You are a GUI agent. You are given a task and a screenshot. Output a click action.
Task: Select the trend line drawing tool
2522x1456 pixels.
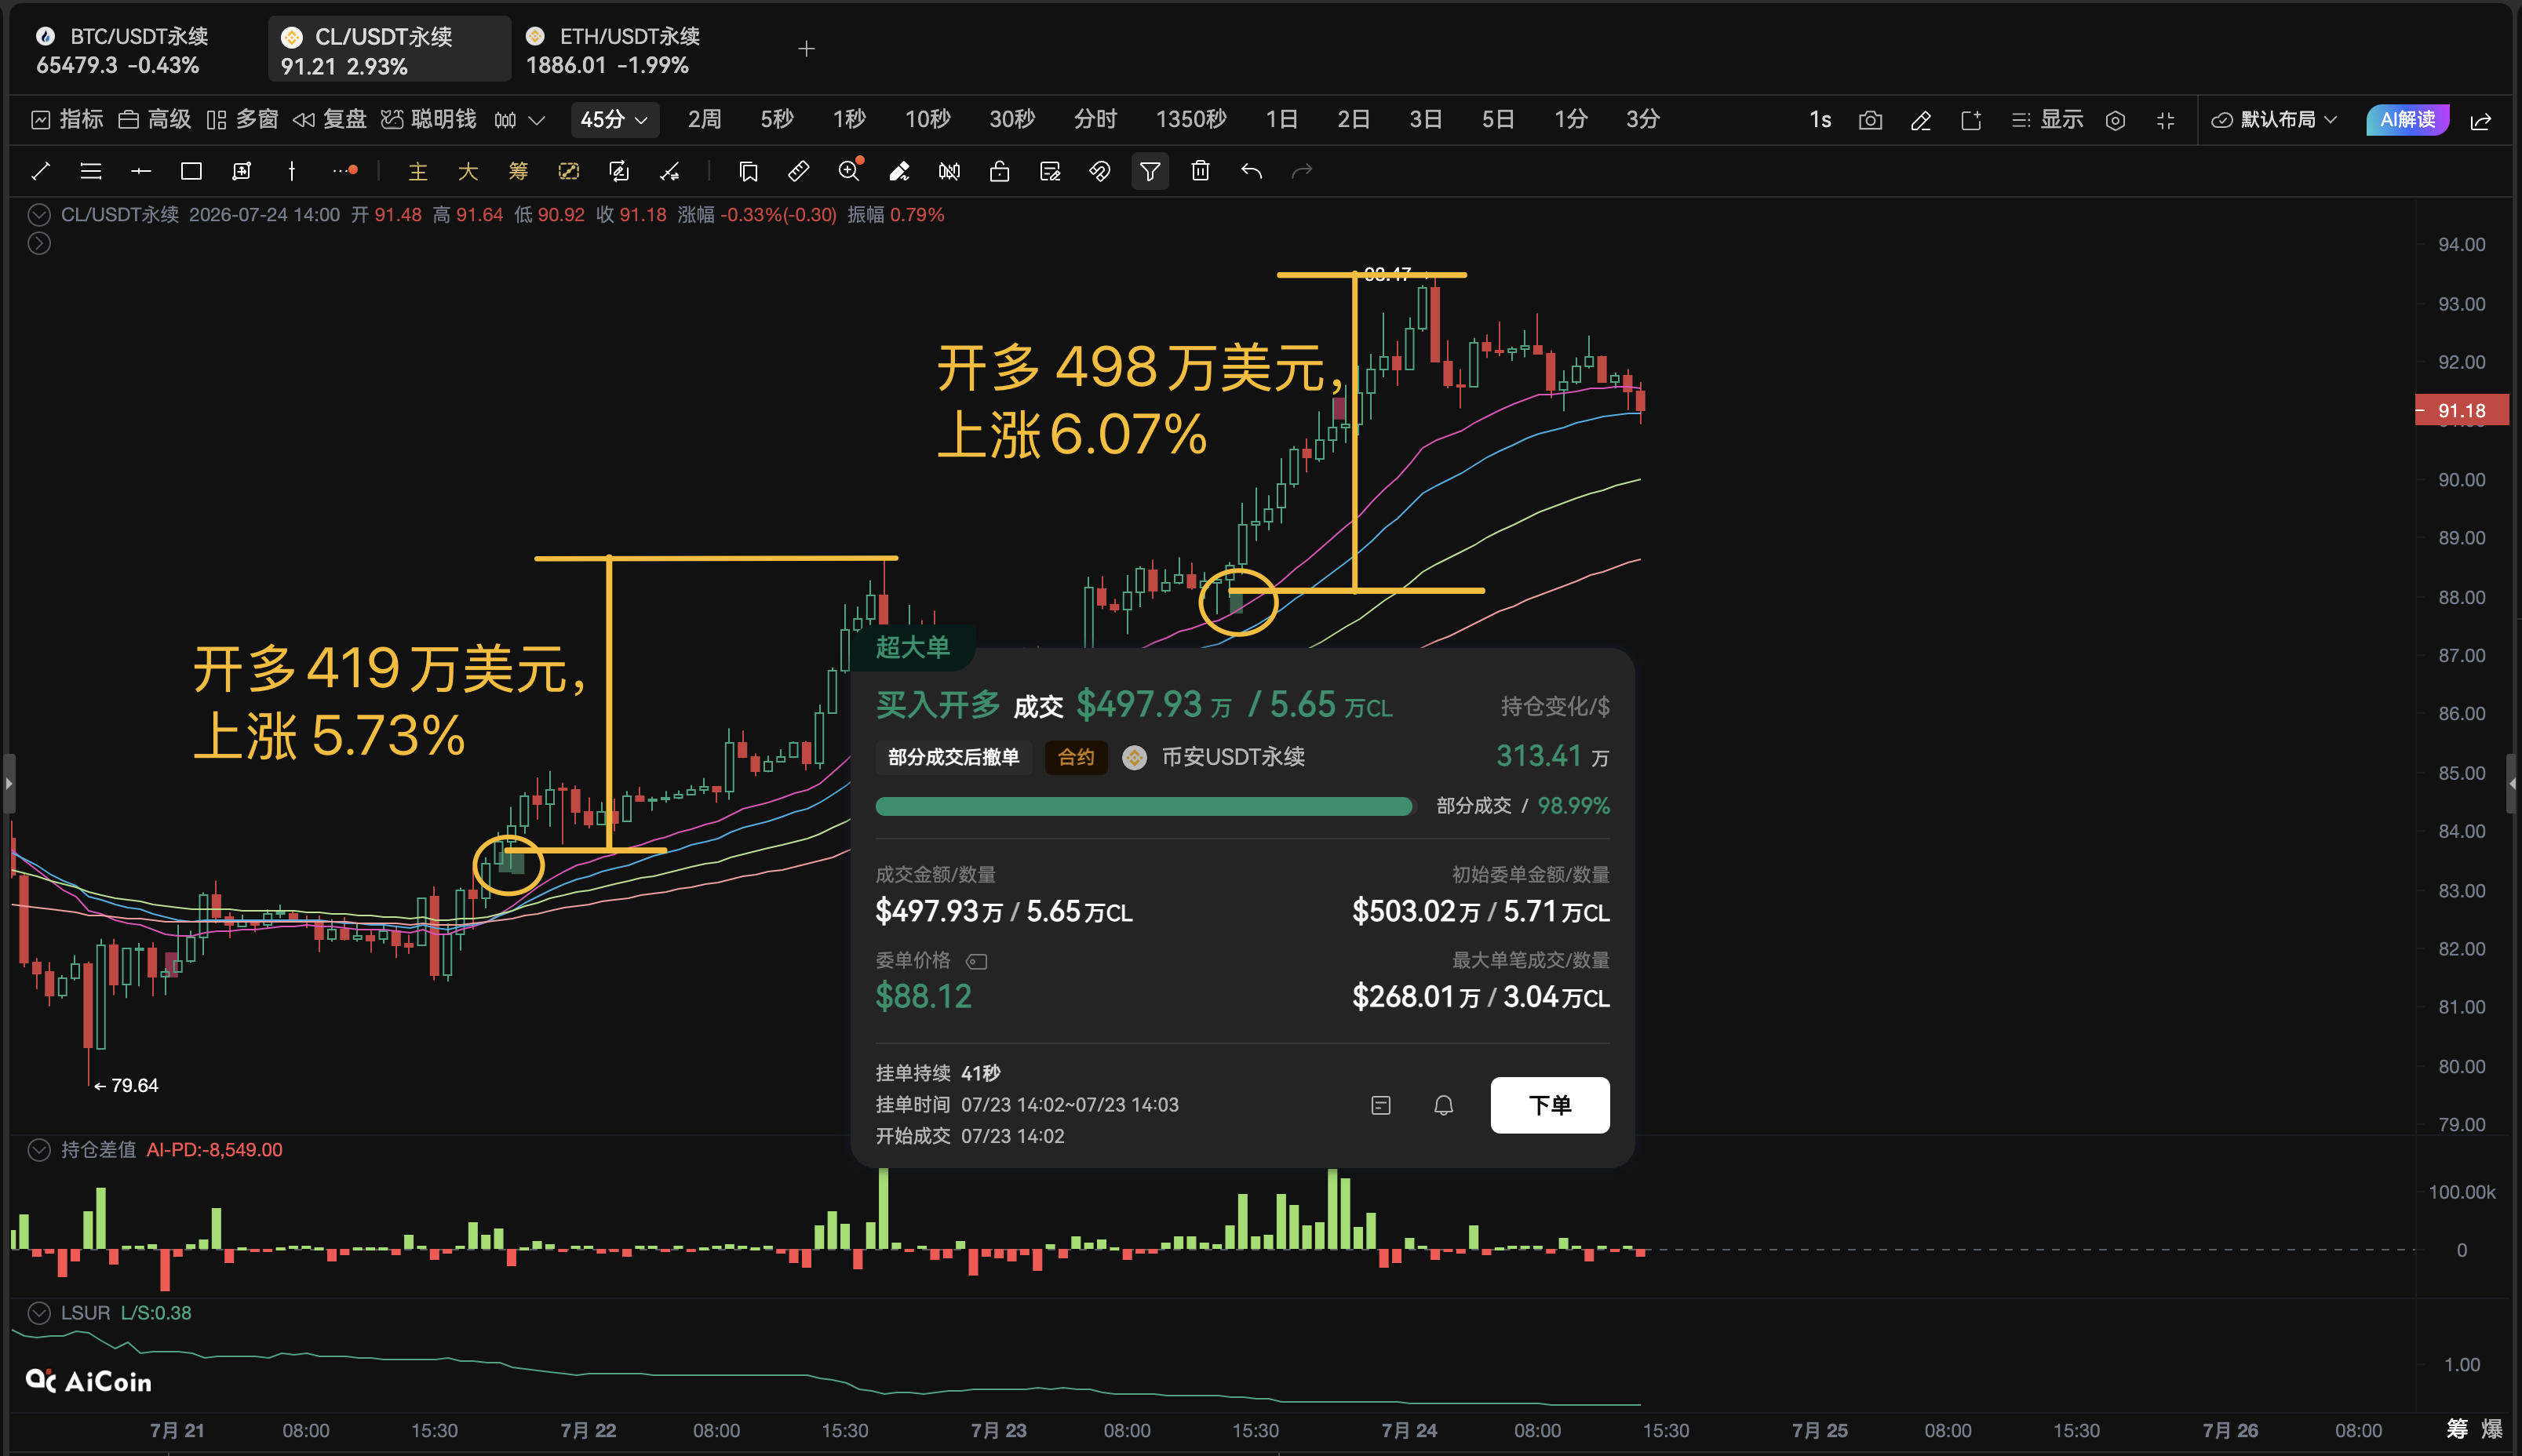tap(40, 171)
